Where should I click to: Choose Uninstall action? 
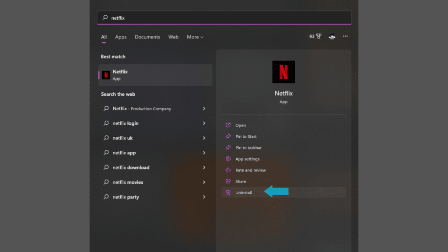[x=283, y=192]
